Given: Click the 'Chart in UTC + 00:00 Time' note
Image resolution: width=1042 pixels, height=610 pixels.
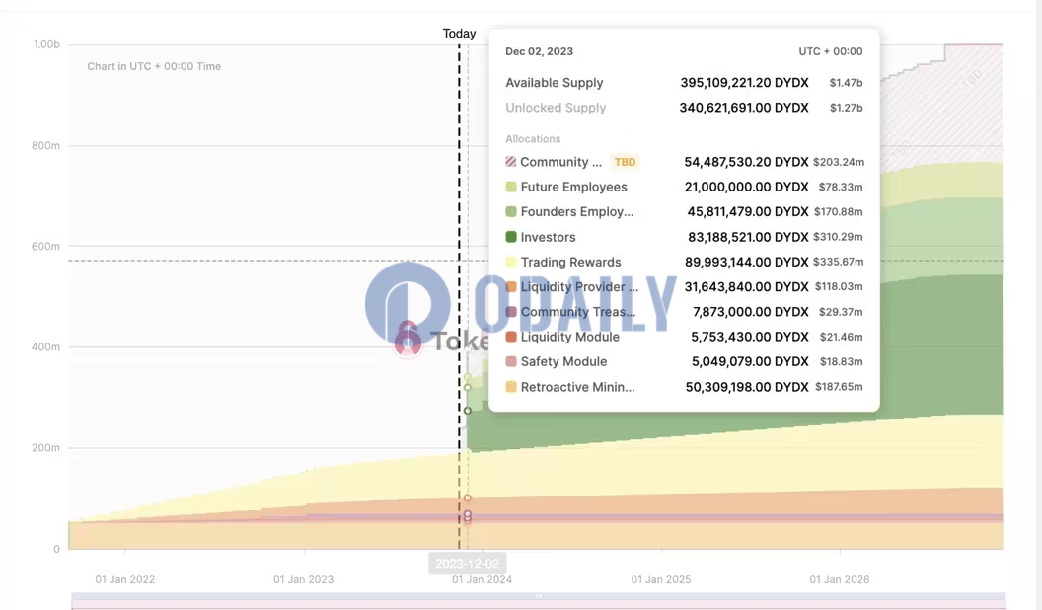Looking at the screenshot, I should coord(154,66).
